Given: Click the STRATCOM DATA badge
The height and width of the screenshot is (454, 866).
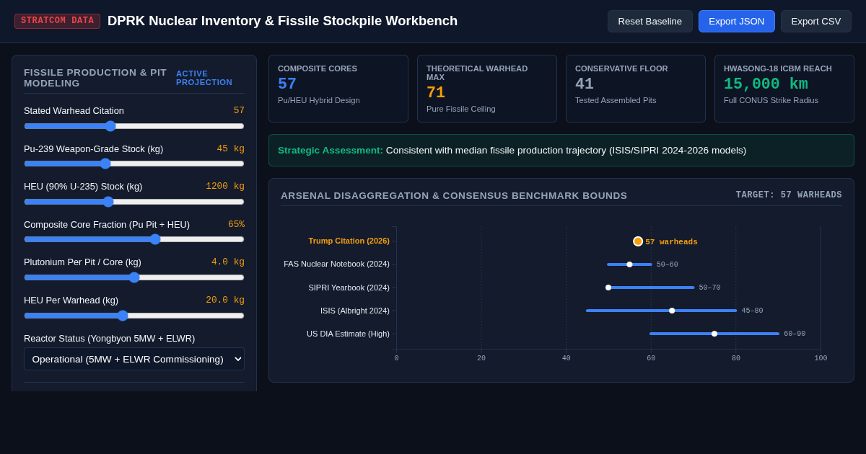Looking at the screenshot, I should point(57,21).
